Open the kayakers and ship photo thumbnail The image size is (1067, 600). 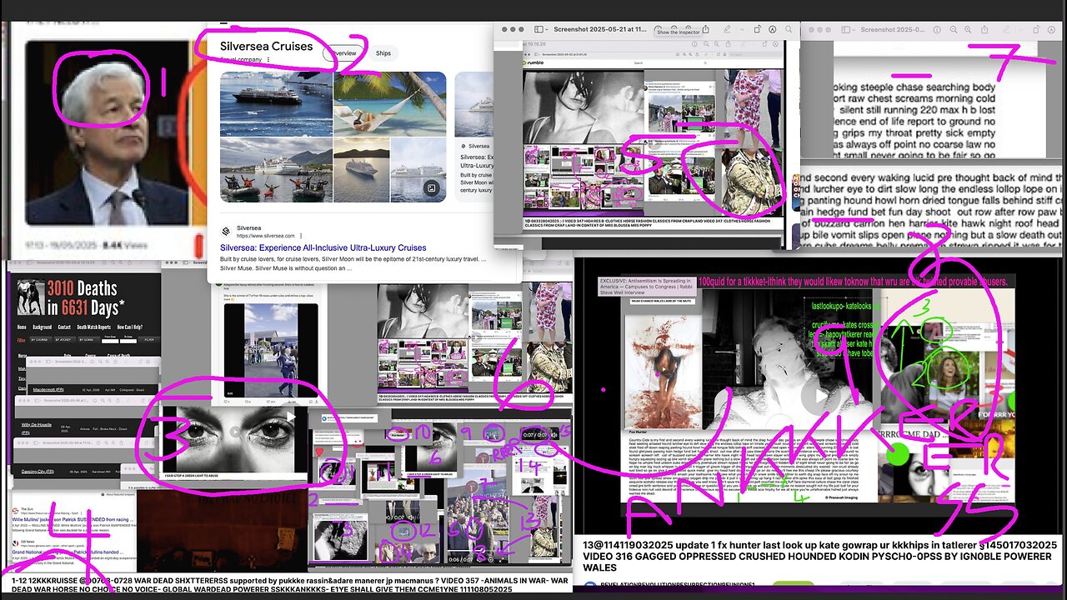click(275, 170)
